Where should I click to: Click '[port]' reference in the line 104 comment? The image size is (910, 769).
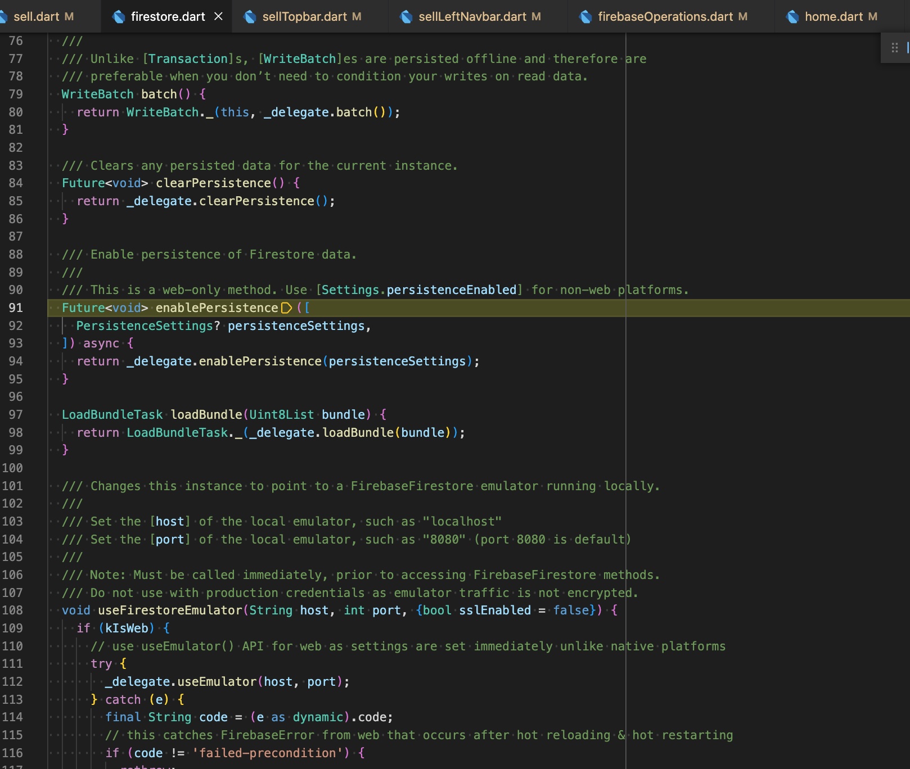click(x=170, y=539)
